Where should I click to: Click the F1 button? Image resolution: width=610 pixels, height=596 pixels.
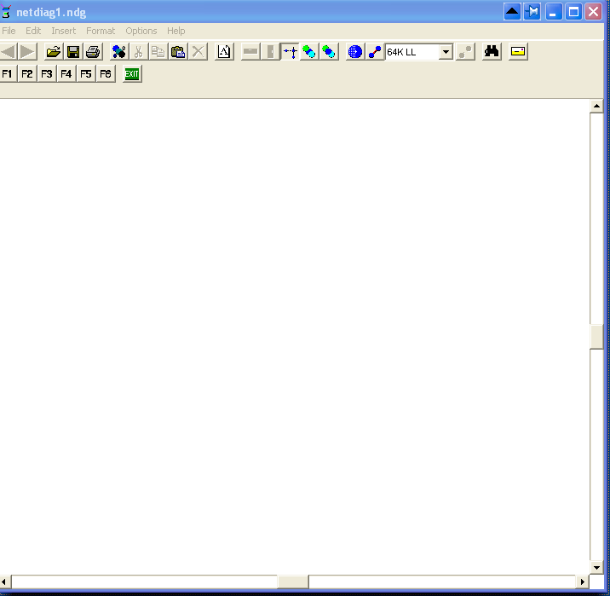pos(8,73)
